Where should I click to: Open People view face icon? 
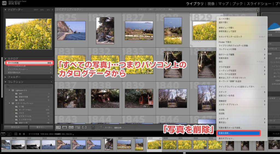coord(84,127)
